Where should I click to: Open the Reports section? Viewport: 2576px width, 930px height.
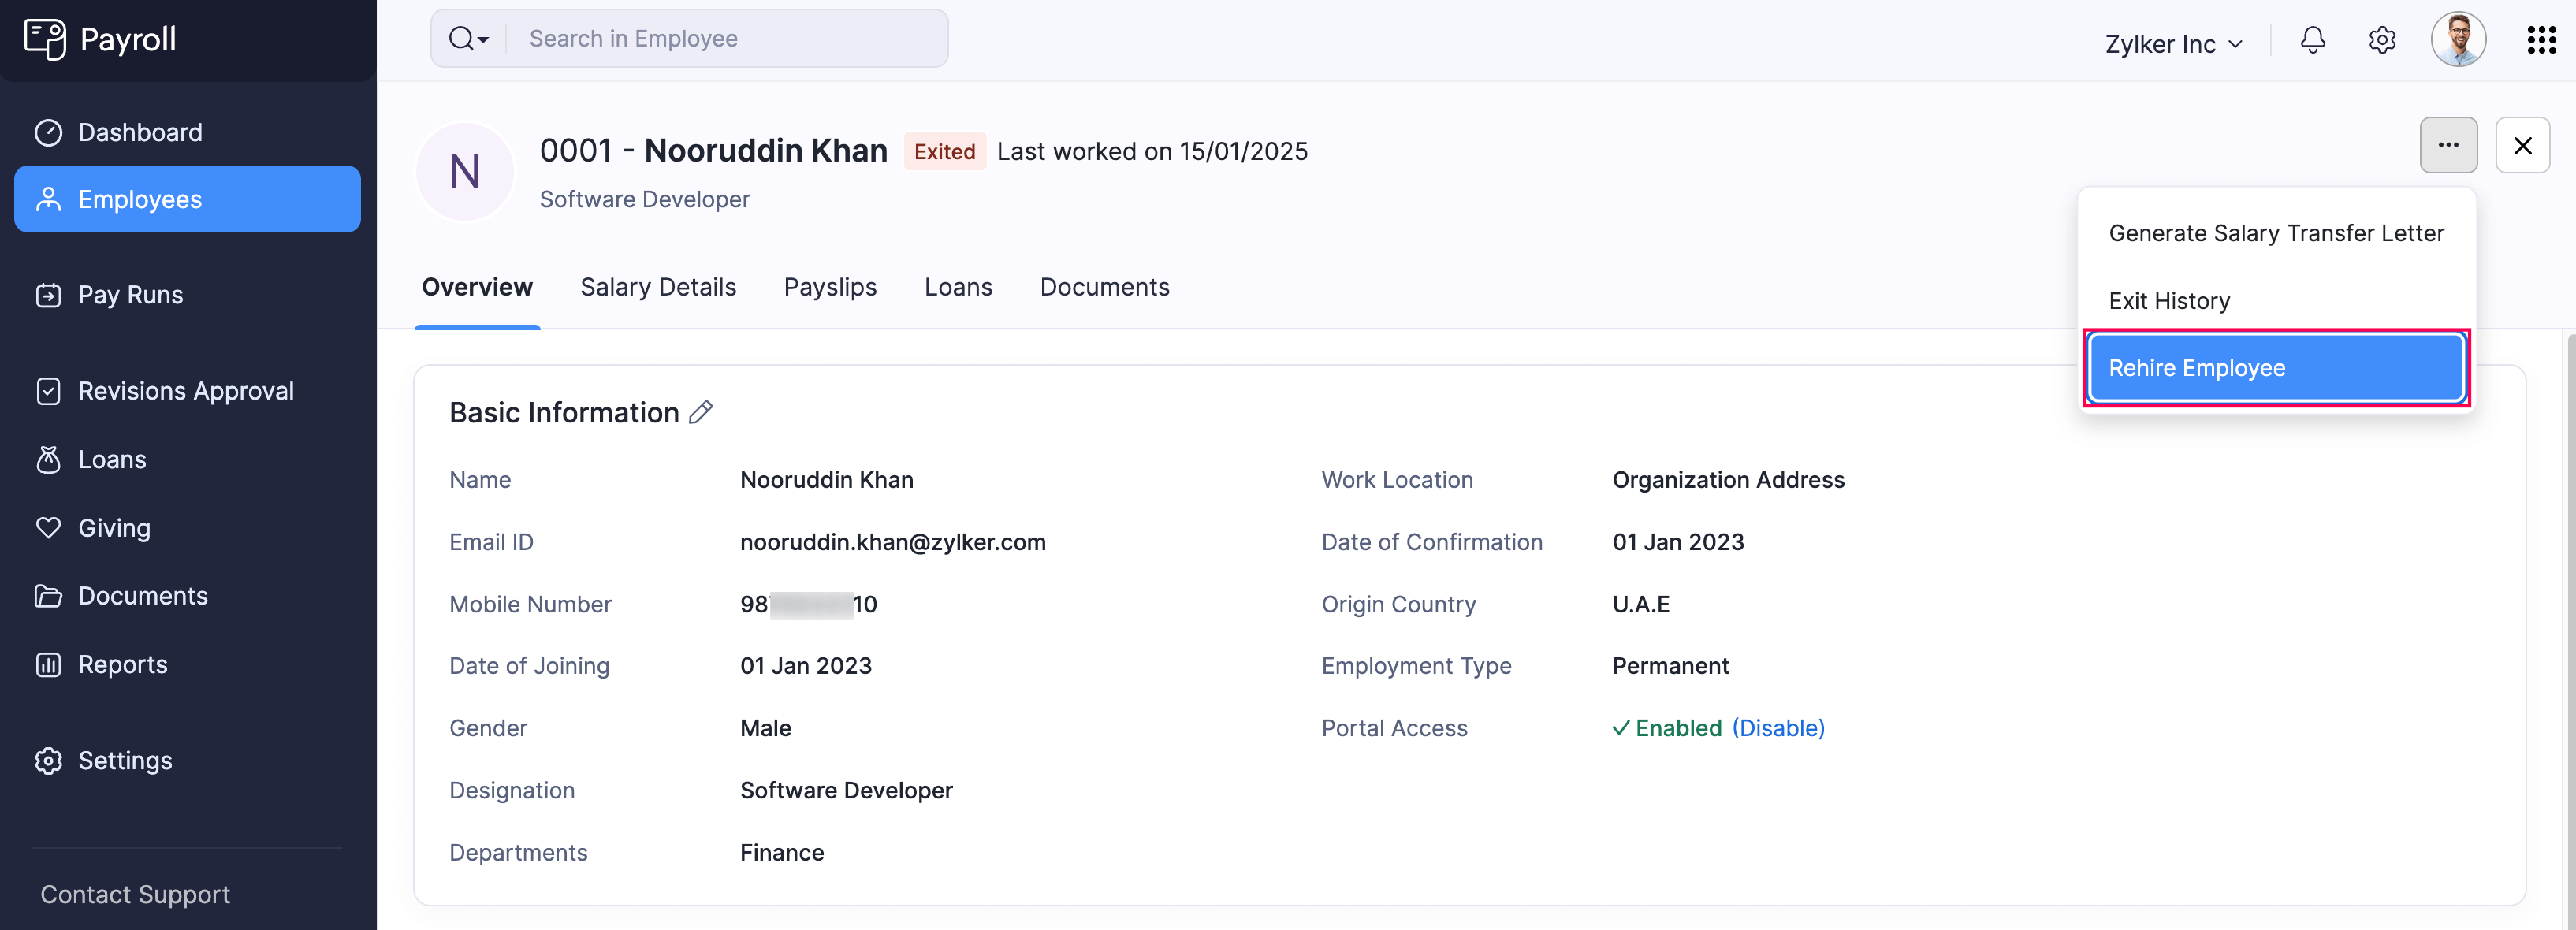(122, 665)
